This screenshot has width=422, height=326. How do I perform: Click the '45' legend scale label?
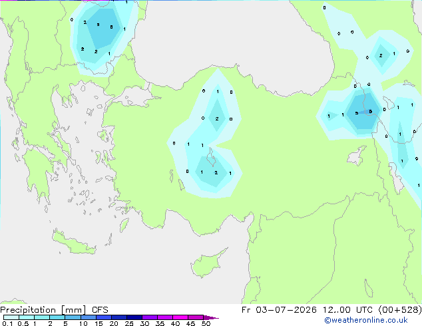[x=190, y=323]
